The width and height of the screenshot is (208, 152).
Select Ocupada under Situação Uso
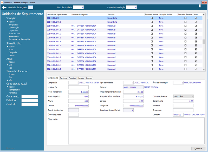13,52
